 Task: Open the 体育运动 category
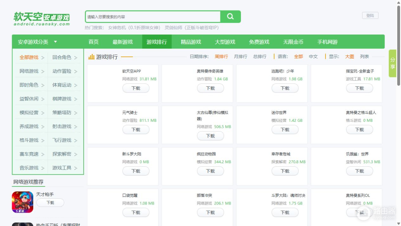click(62, 85)
